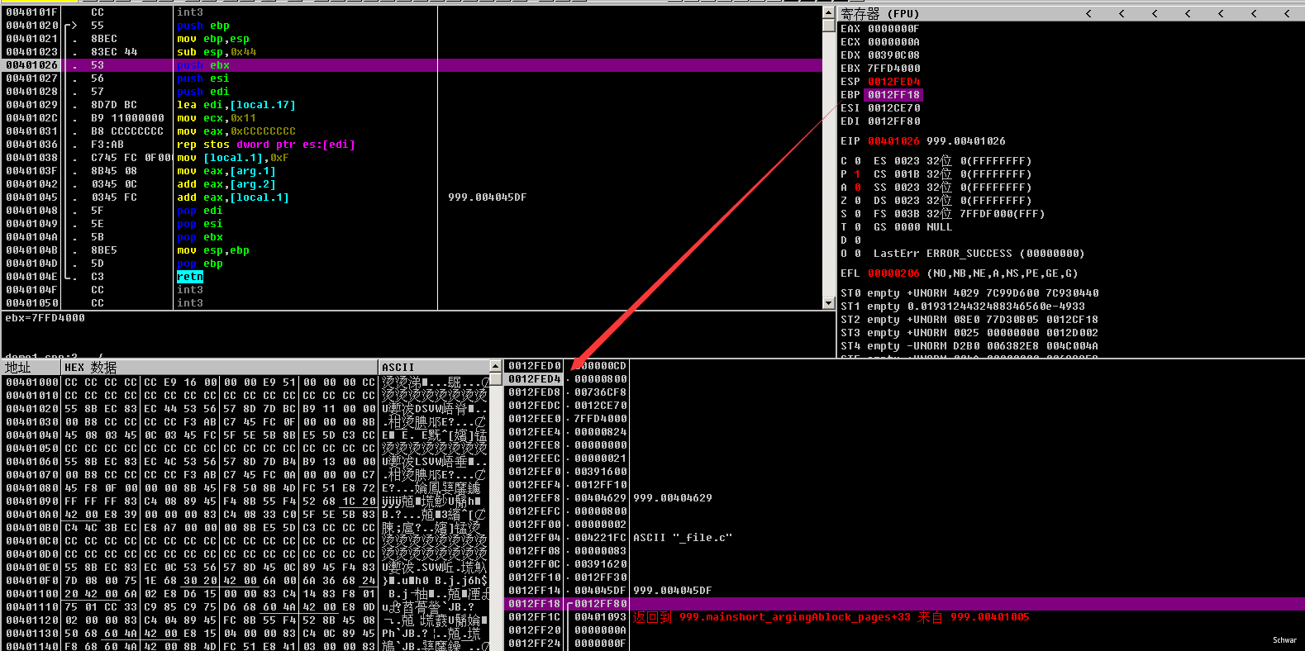Screen dimensions: 1305x651
Task: Select the 'mov ebp,esp' instruction
Action: pos(213,39)
